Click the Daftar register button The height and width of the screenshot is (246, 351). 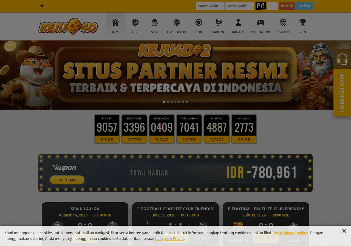click(x=304, y=6)
